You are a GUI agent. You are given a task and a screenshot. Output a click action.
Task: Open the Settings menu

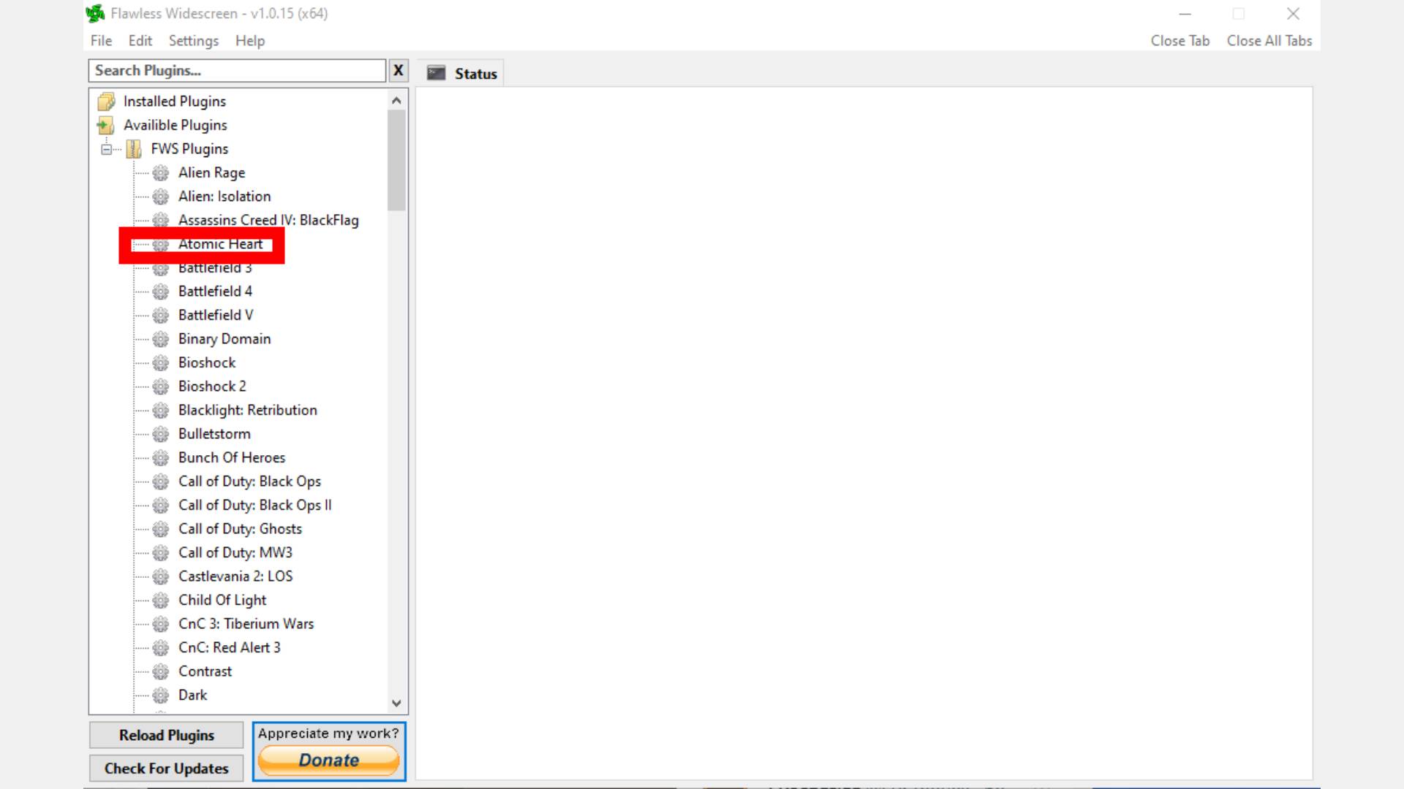(193, 40)
